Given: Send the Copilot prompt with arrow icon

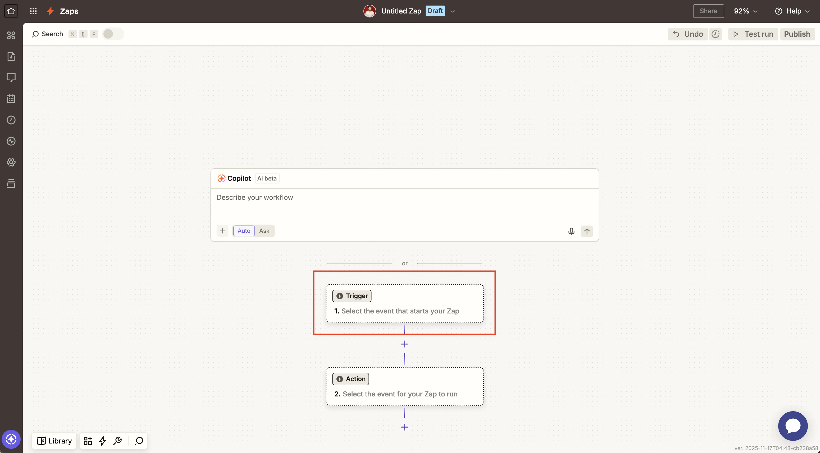Looking at the screenshot, I should (587, 231).
